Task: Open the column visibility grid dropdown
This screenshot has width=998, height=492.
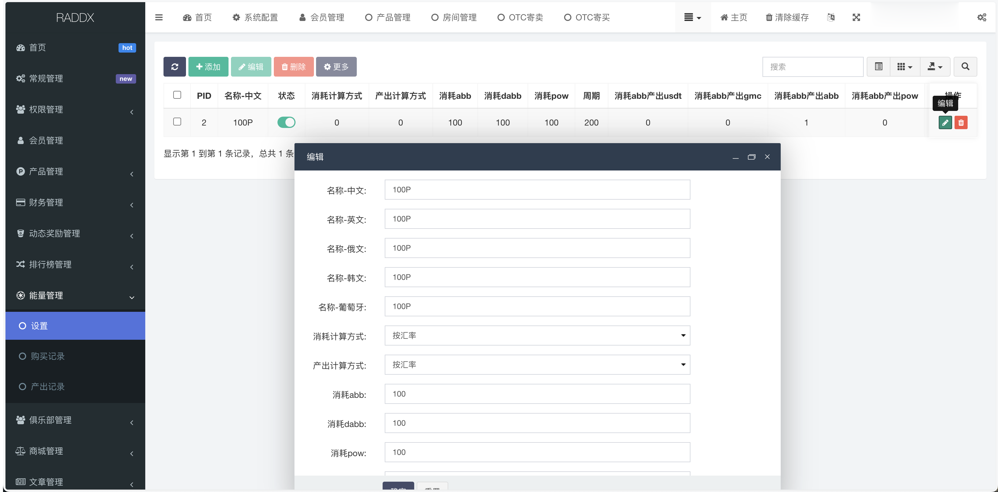Action: tap(904, 67)
